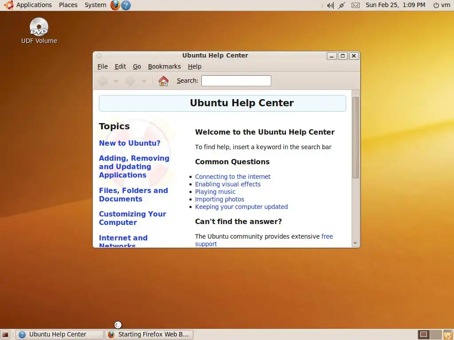Click the scrollbar up arrow
This screenshot has height=340, width=454.
pyautogui.click(x=356, y=93)
